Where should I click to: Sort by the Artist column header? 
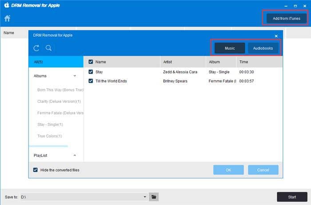[183, 62]
